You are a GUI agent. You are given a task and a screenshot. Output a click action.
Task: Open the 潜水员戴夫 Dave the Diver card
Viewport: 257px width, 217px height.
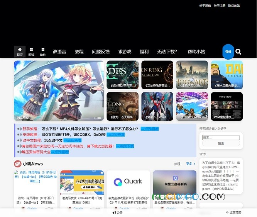(x=227, y=75)
